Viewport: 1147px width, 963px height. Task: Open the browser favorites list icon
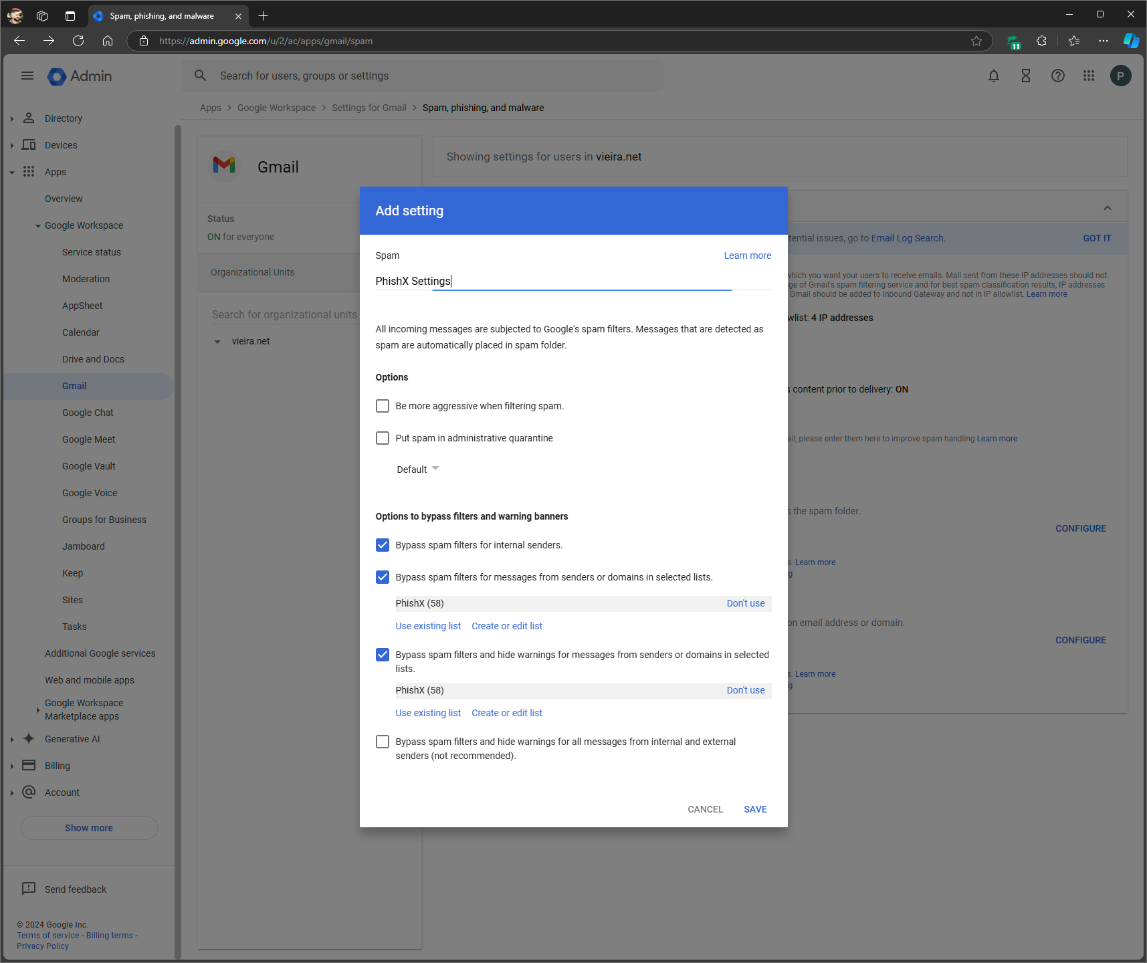1074,41
